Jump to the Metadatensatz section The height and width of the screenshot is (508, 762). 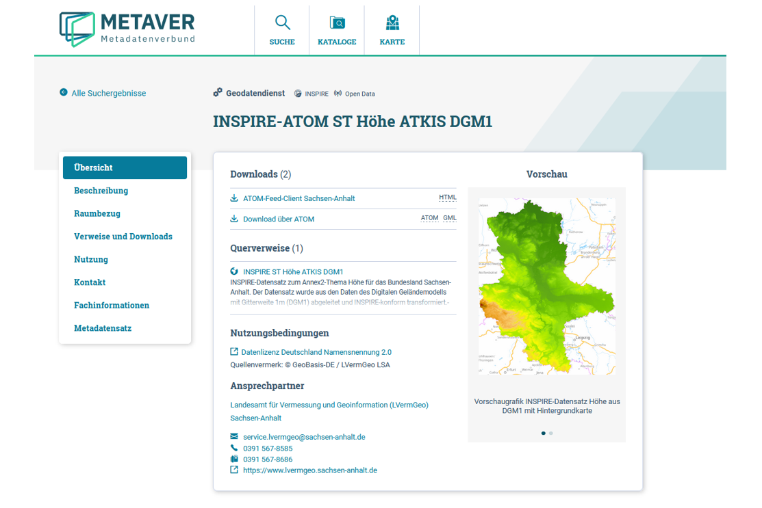pos(103,328)
